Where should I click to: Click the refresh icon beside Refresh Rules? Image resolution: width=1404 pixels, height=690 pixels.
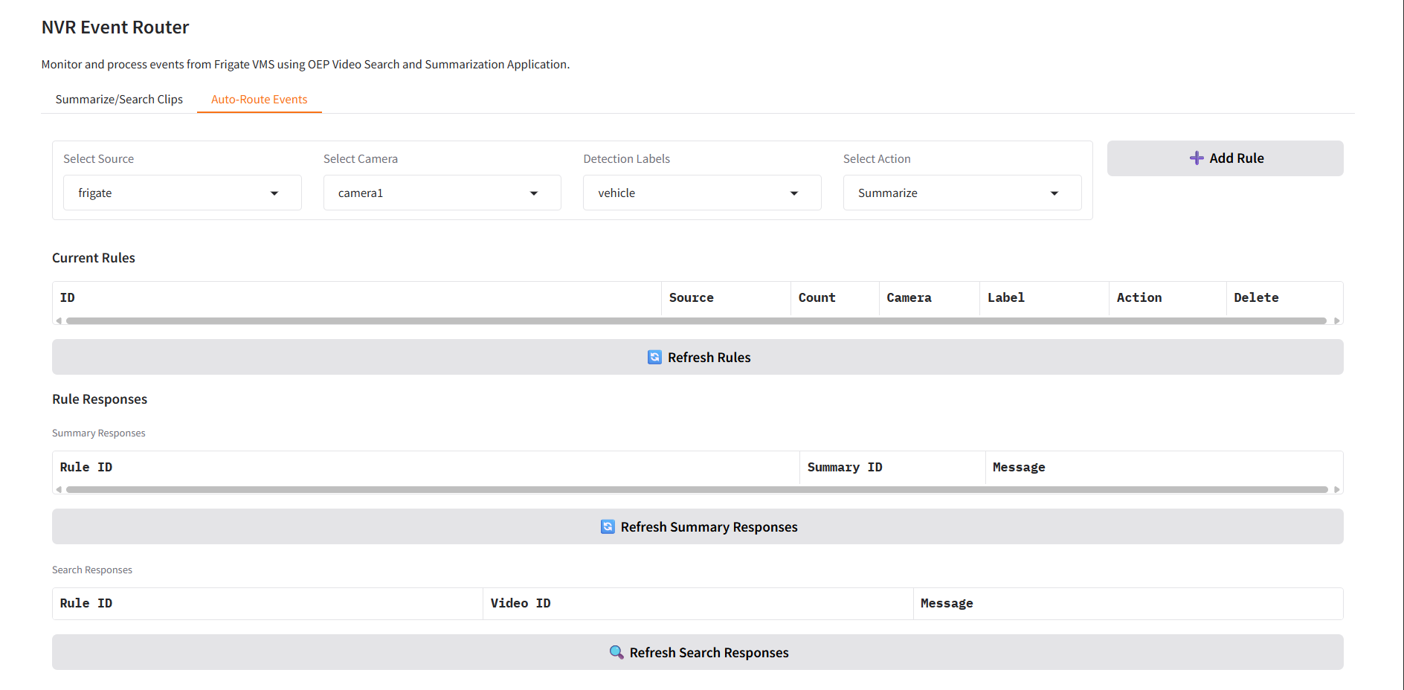[x=654, y=358]
